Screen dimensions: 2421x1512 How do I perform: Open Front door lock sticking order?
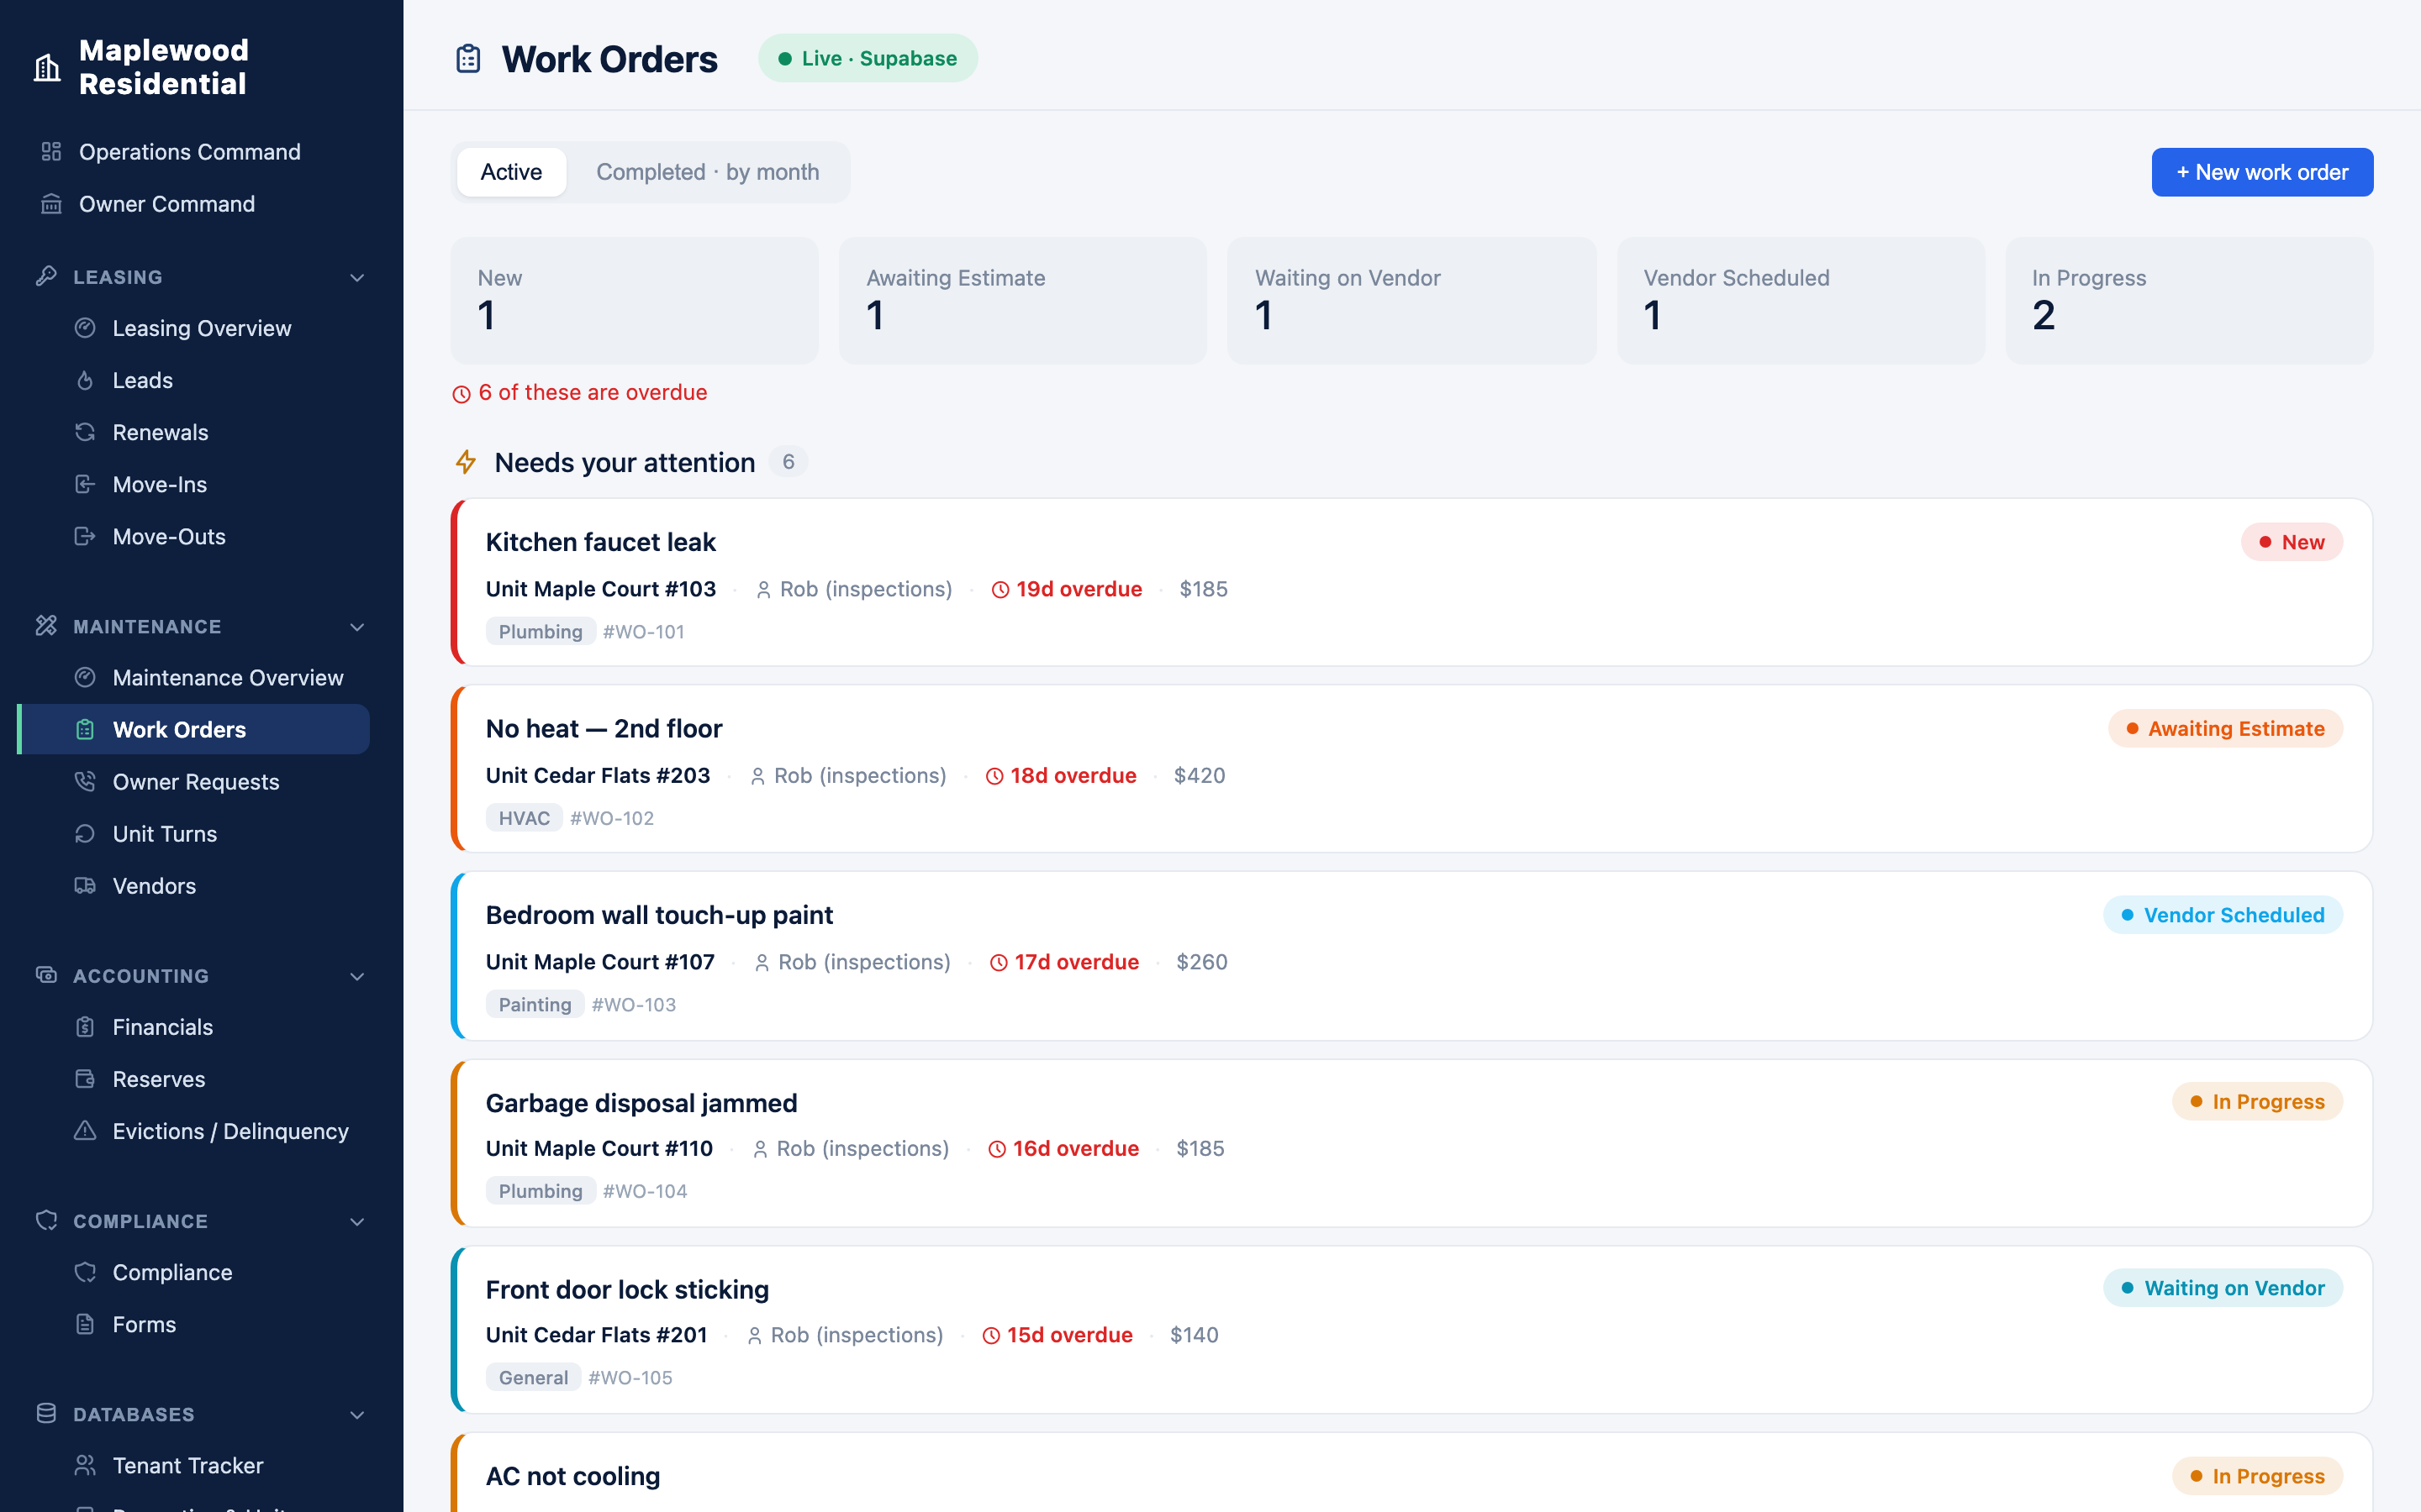tap(1411, 1329)
